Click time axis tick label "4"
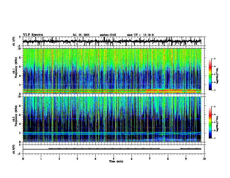This screenshot has height=178, width=230. pos(96,159)
